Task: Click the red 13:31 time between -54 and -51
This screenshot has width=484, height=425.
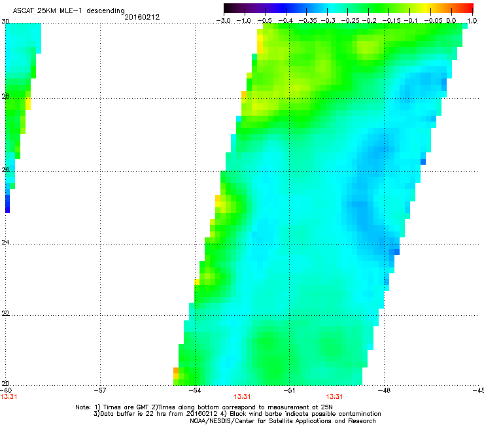Action: (x=242, y=397)
